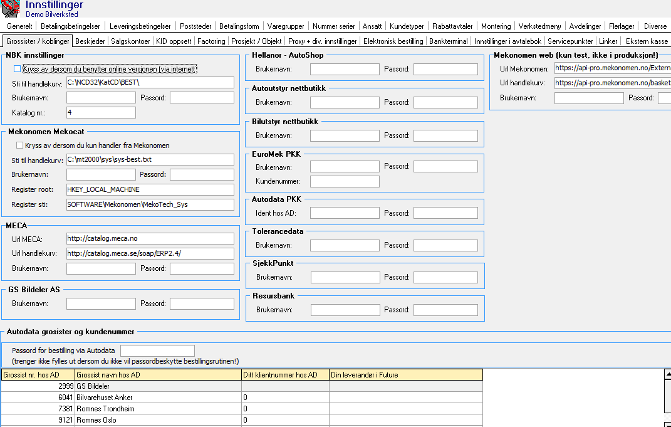Image resolution: width=671 pixels, height=427 pixels.
Task: Click the Katalog nr. field
Action: tap(101, 113)
